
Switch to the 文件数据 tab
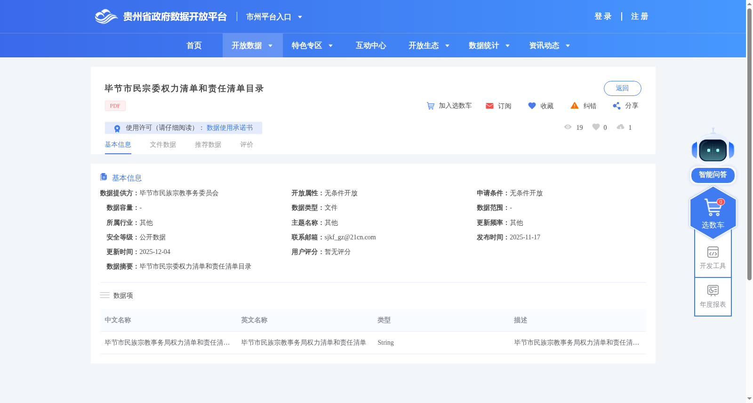[x=163, y=145]
